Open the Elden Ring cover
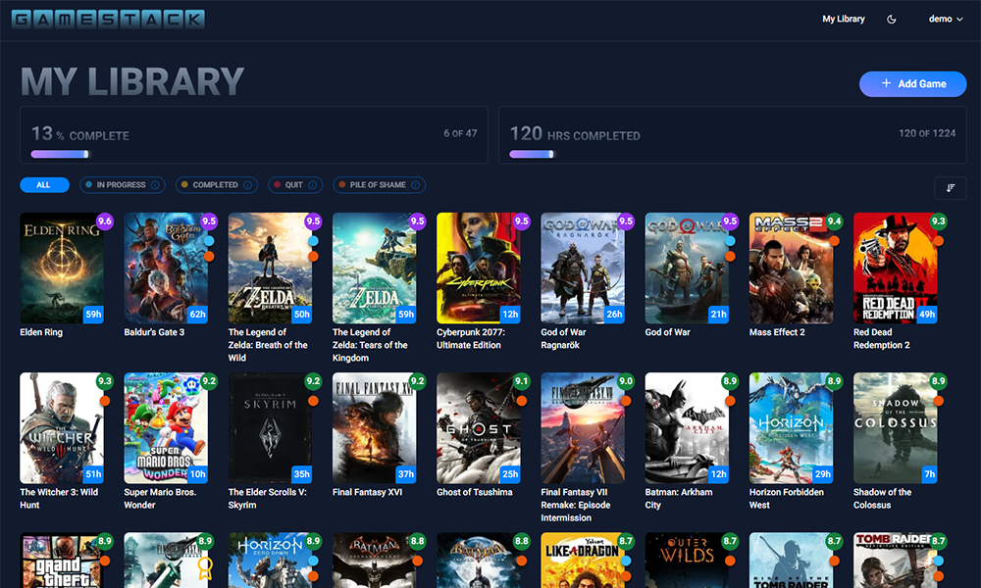This screenshot has width=981, height=588. pyautogui.click(x=62, y=269)
